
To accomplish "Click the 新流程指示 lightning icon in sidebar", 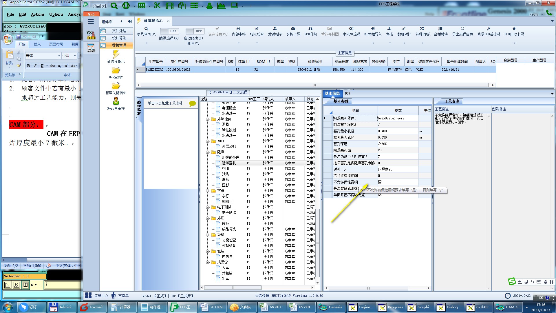I will 116,54.
